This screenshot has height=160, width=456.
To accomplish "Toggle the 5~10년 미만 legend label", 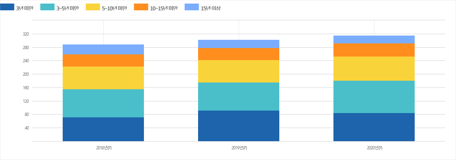I will [x=114, y=8].
